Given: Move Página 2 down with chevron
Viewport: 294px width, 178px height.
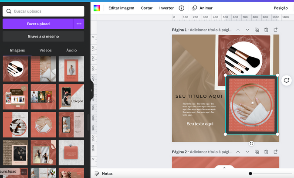Looking at the screenshot, I should pos(247,152).
